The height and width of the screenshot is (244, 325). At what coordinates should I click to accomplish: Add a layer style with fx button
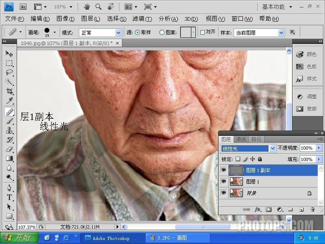pos(258,209)
